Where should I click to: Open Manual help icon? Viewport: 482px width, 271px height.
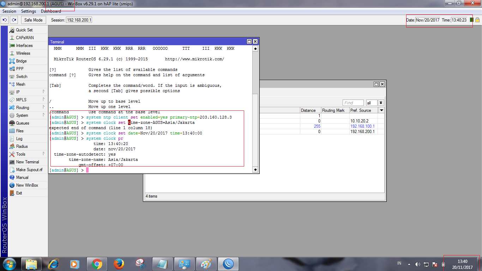12,177
